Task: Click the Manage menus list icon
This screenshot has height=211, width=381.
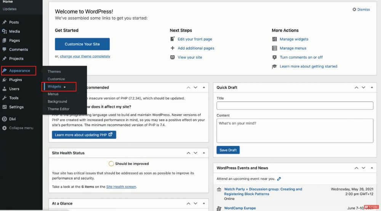Action: coord(275,48)
